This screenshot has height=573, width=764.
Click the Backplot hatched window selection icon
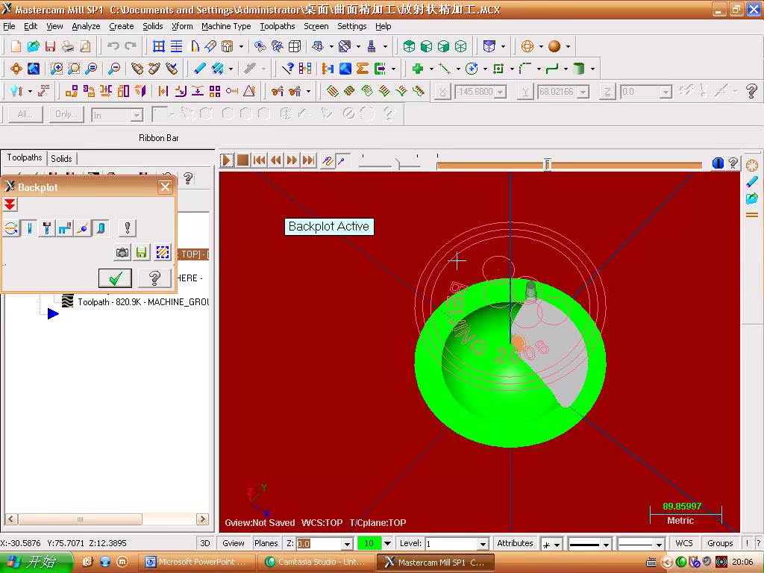coord(162,252)
